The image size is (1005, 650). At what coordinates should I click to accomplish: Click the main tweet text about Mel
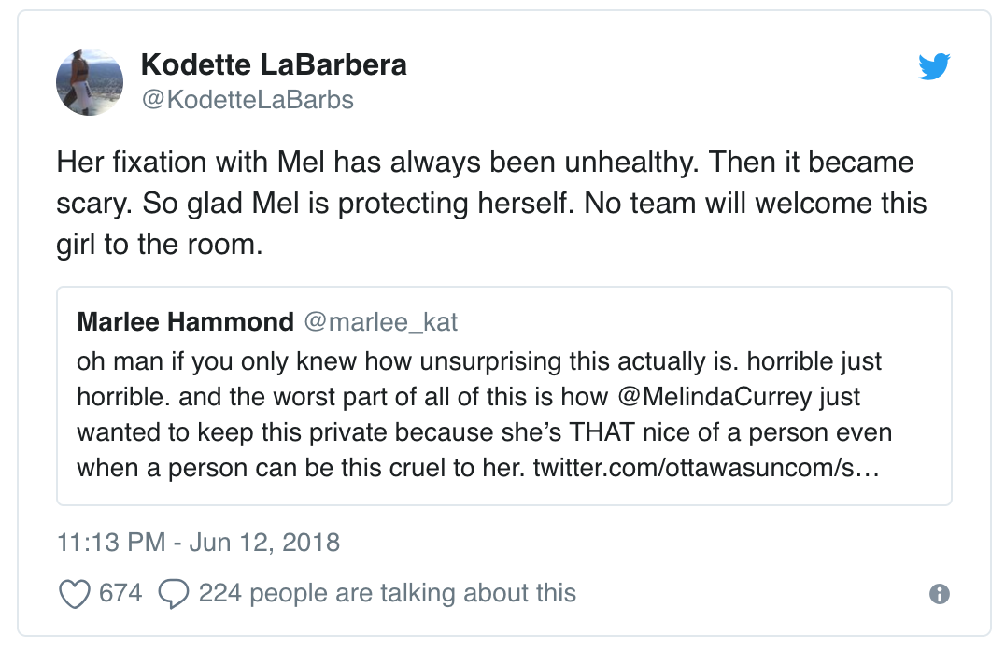tap(491, 204)
